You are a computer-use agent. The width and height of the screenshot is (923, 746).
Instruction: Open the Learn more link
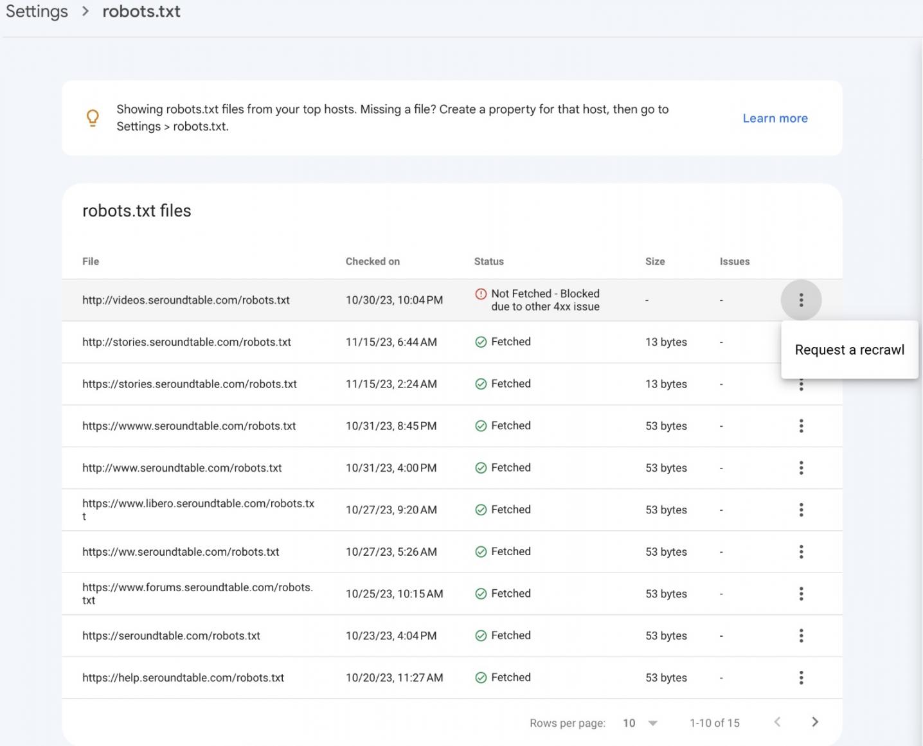pos(775,118)
